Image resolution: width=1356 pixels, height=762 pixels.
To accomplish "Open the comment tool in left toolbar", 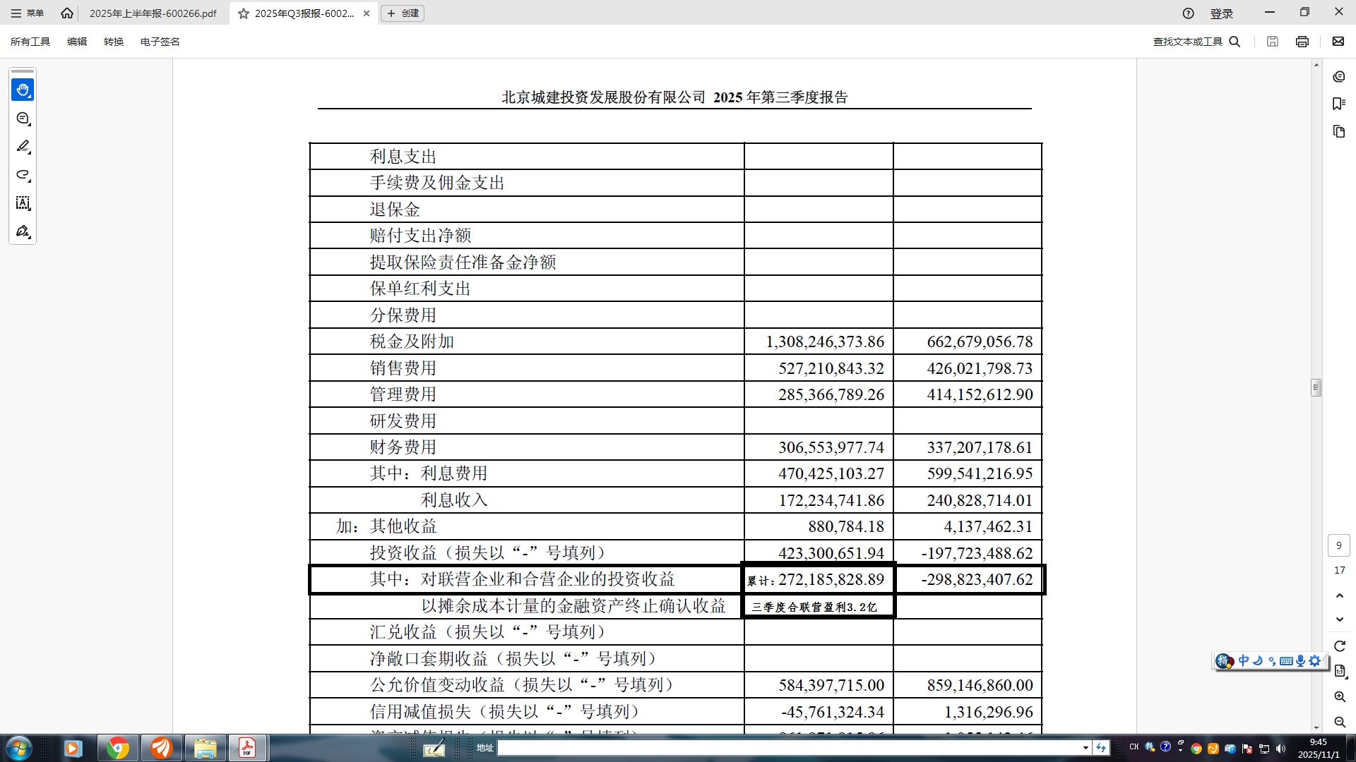I will click(x=23, y=119).
